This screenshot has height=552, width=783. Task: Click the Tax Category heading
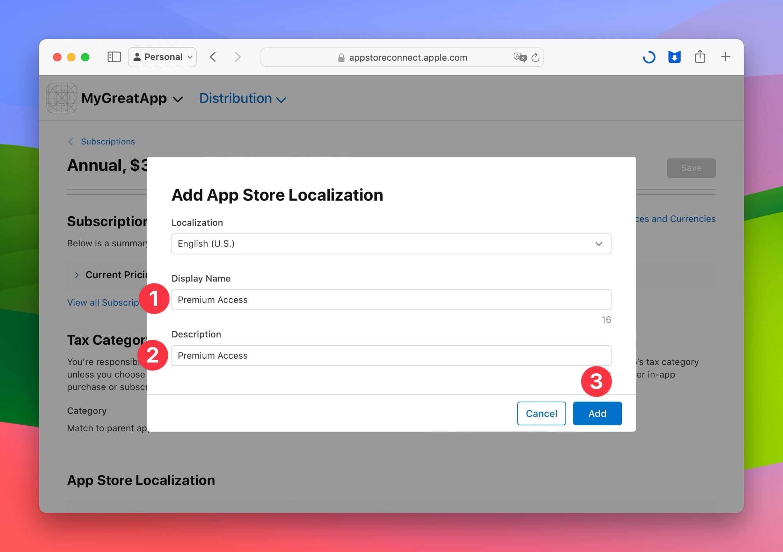coord(107,340)
